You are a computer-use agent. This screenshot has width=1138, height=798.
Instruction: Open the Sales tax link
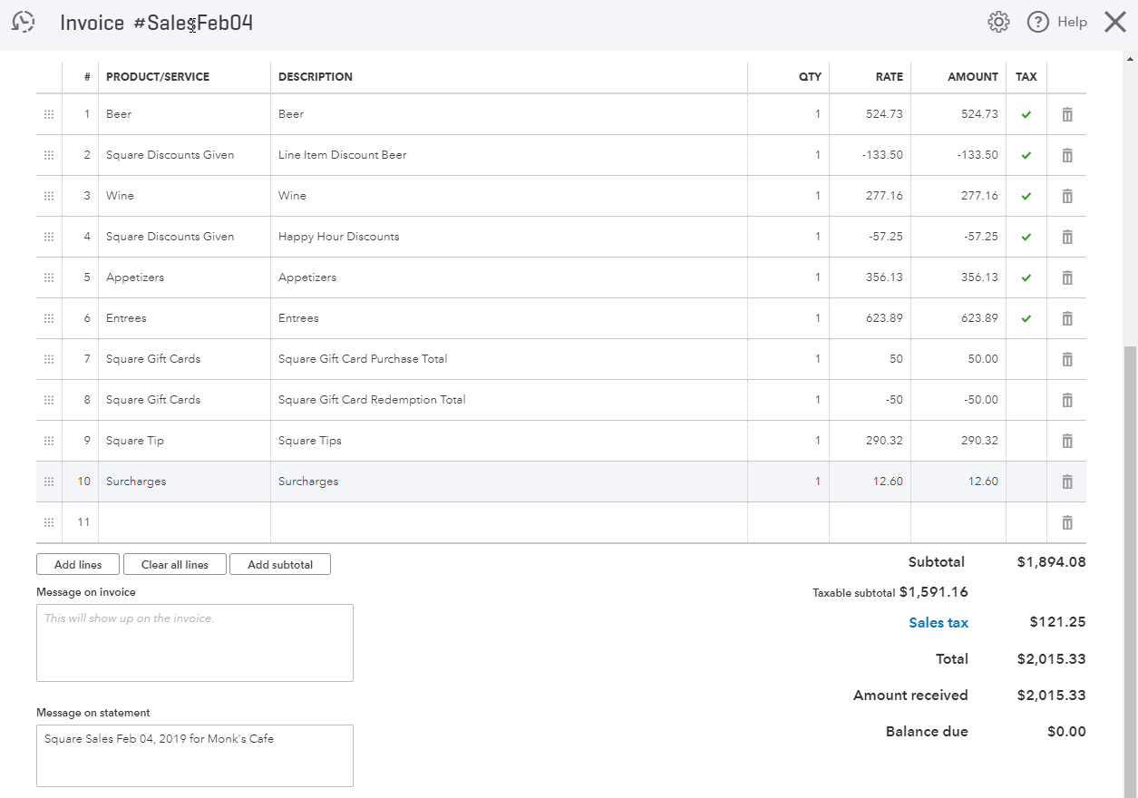[x=939, y=623]
